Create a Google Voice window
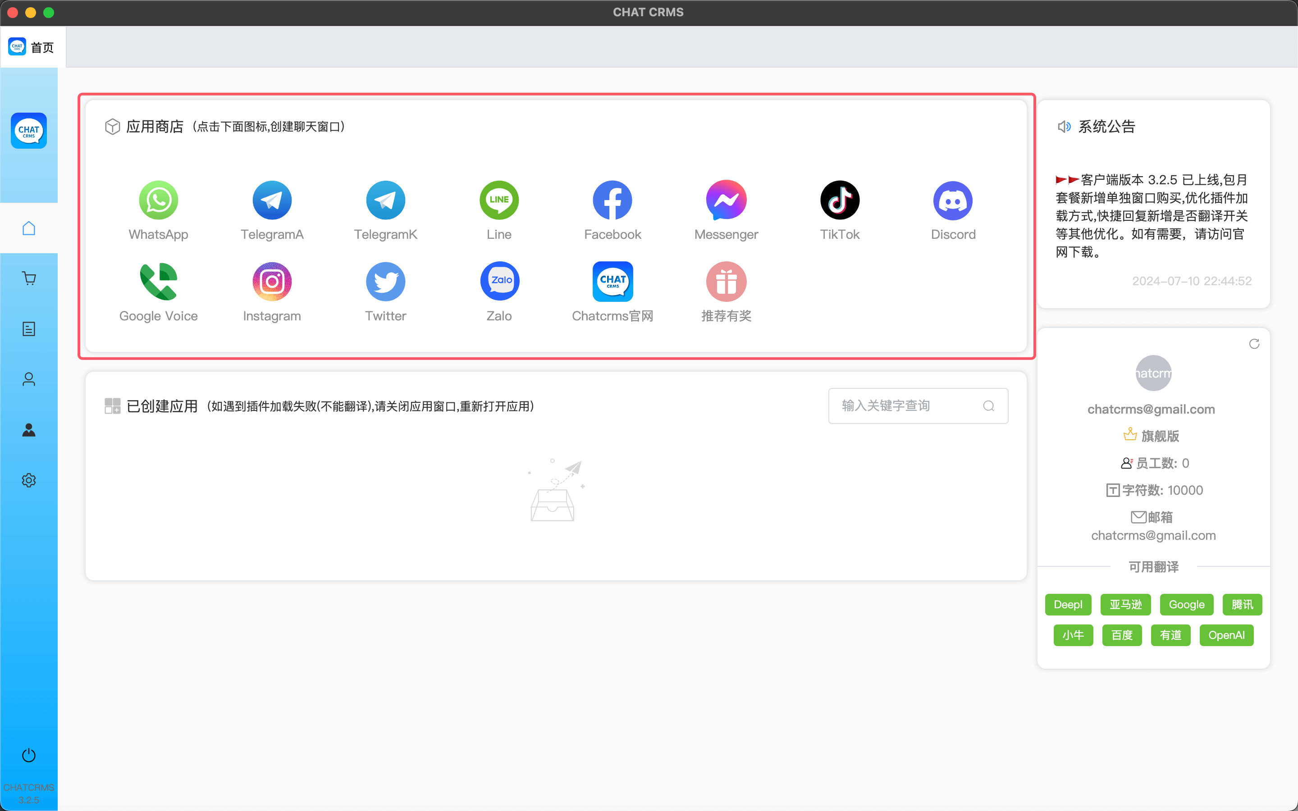The height and width of the screenshot is (811, 1298). [x=158, y=282]
